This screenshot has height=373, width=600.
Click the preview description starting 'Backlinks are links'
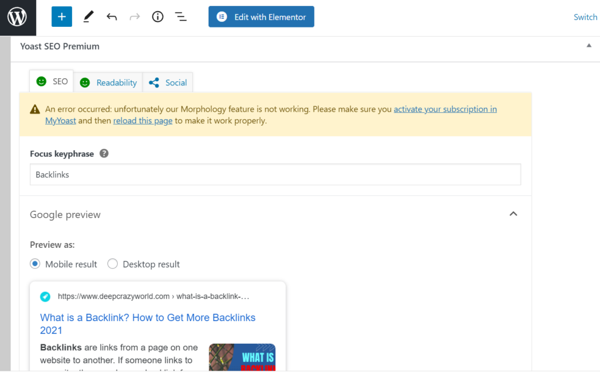click(x=119, y=357)
